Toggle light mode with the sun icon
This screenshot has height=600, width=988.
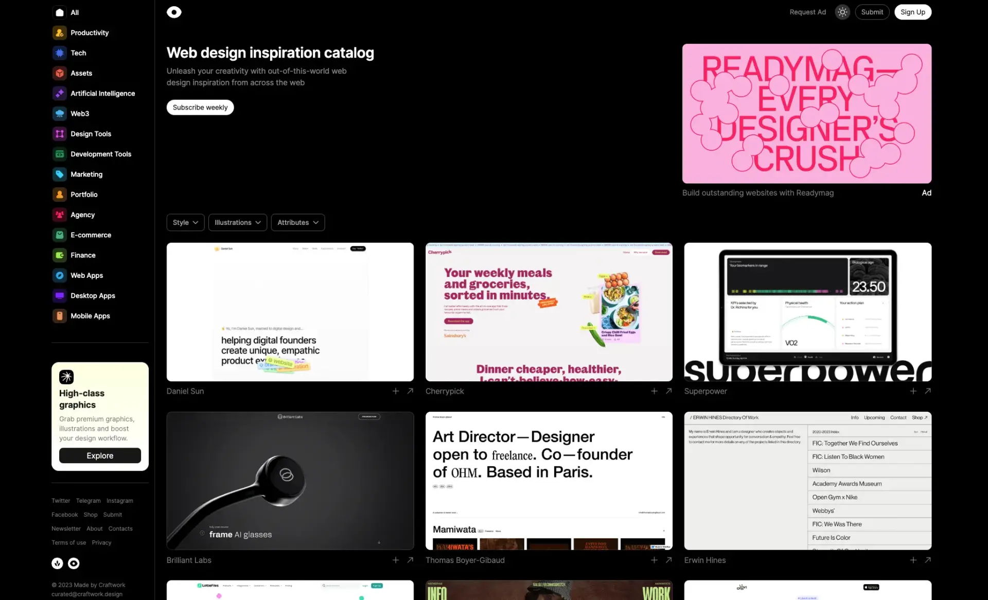[842, 12]
